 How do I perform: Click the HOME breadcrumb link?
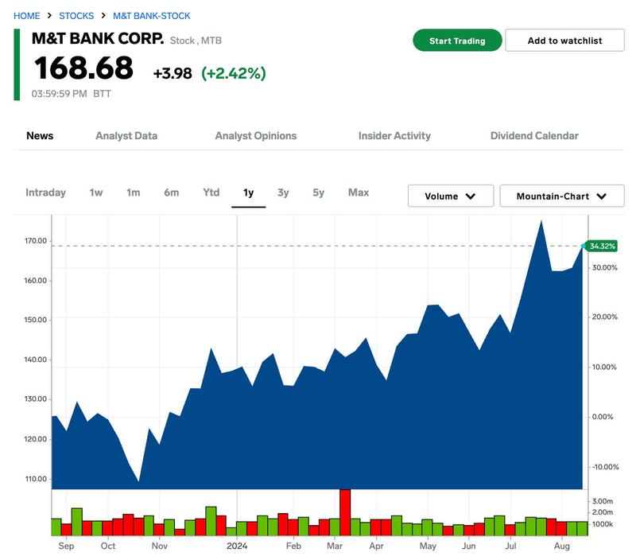pos(27,16)
